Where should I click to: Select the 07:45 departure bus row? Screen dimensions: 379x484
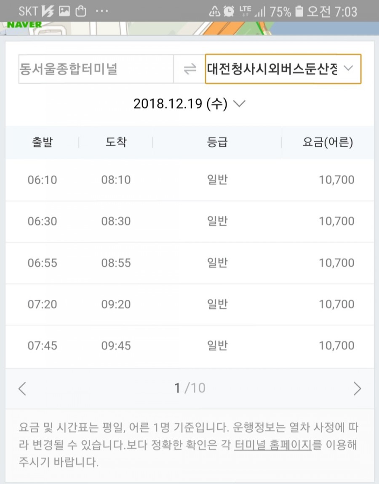point(189,346)
